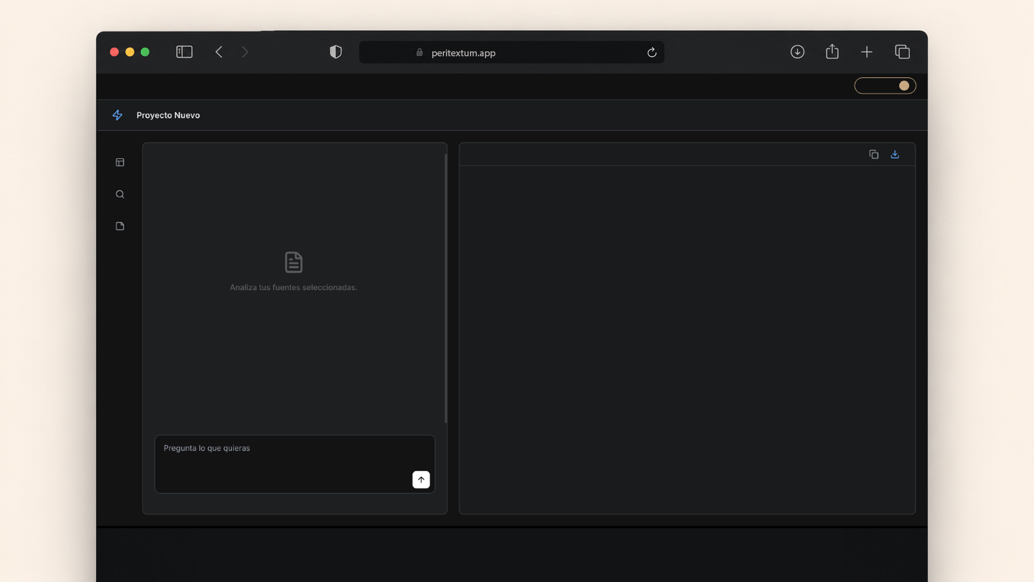Open the documents file icon in sidebar

click(120, 226)
